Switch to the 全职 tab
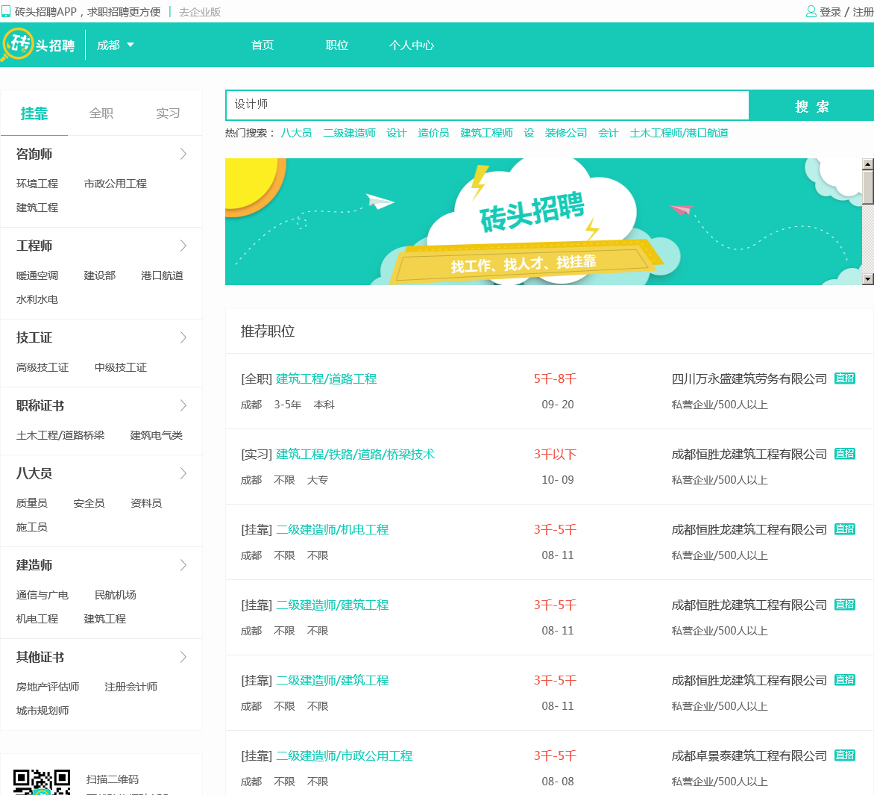Screen dimensions: 874x795 [101, 113]
